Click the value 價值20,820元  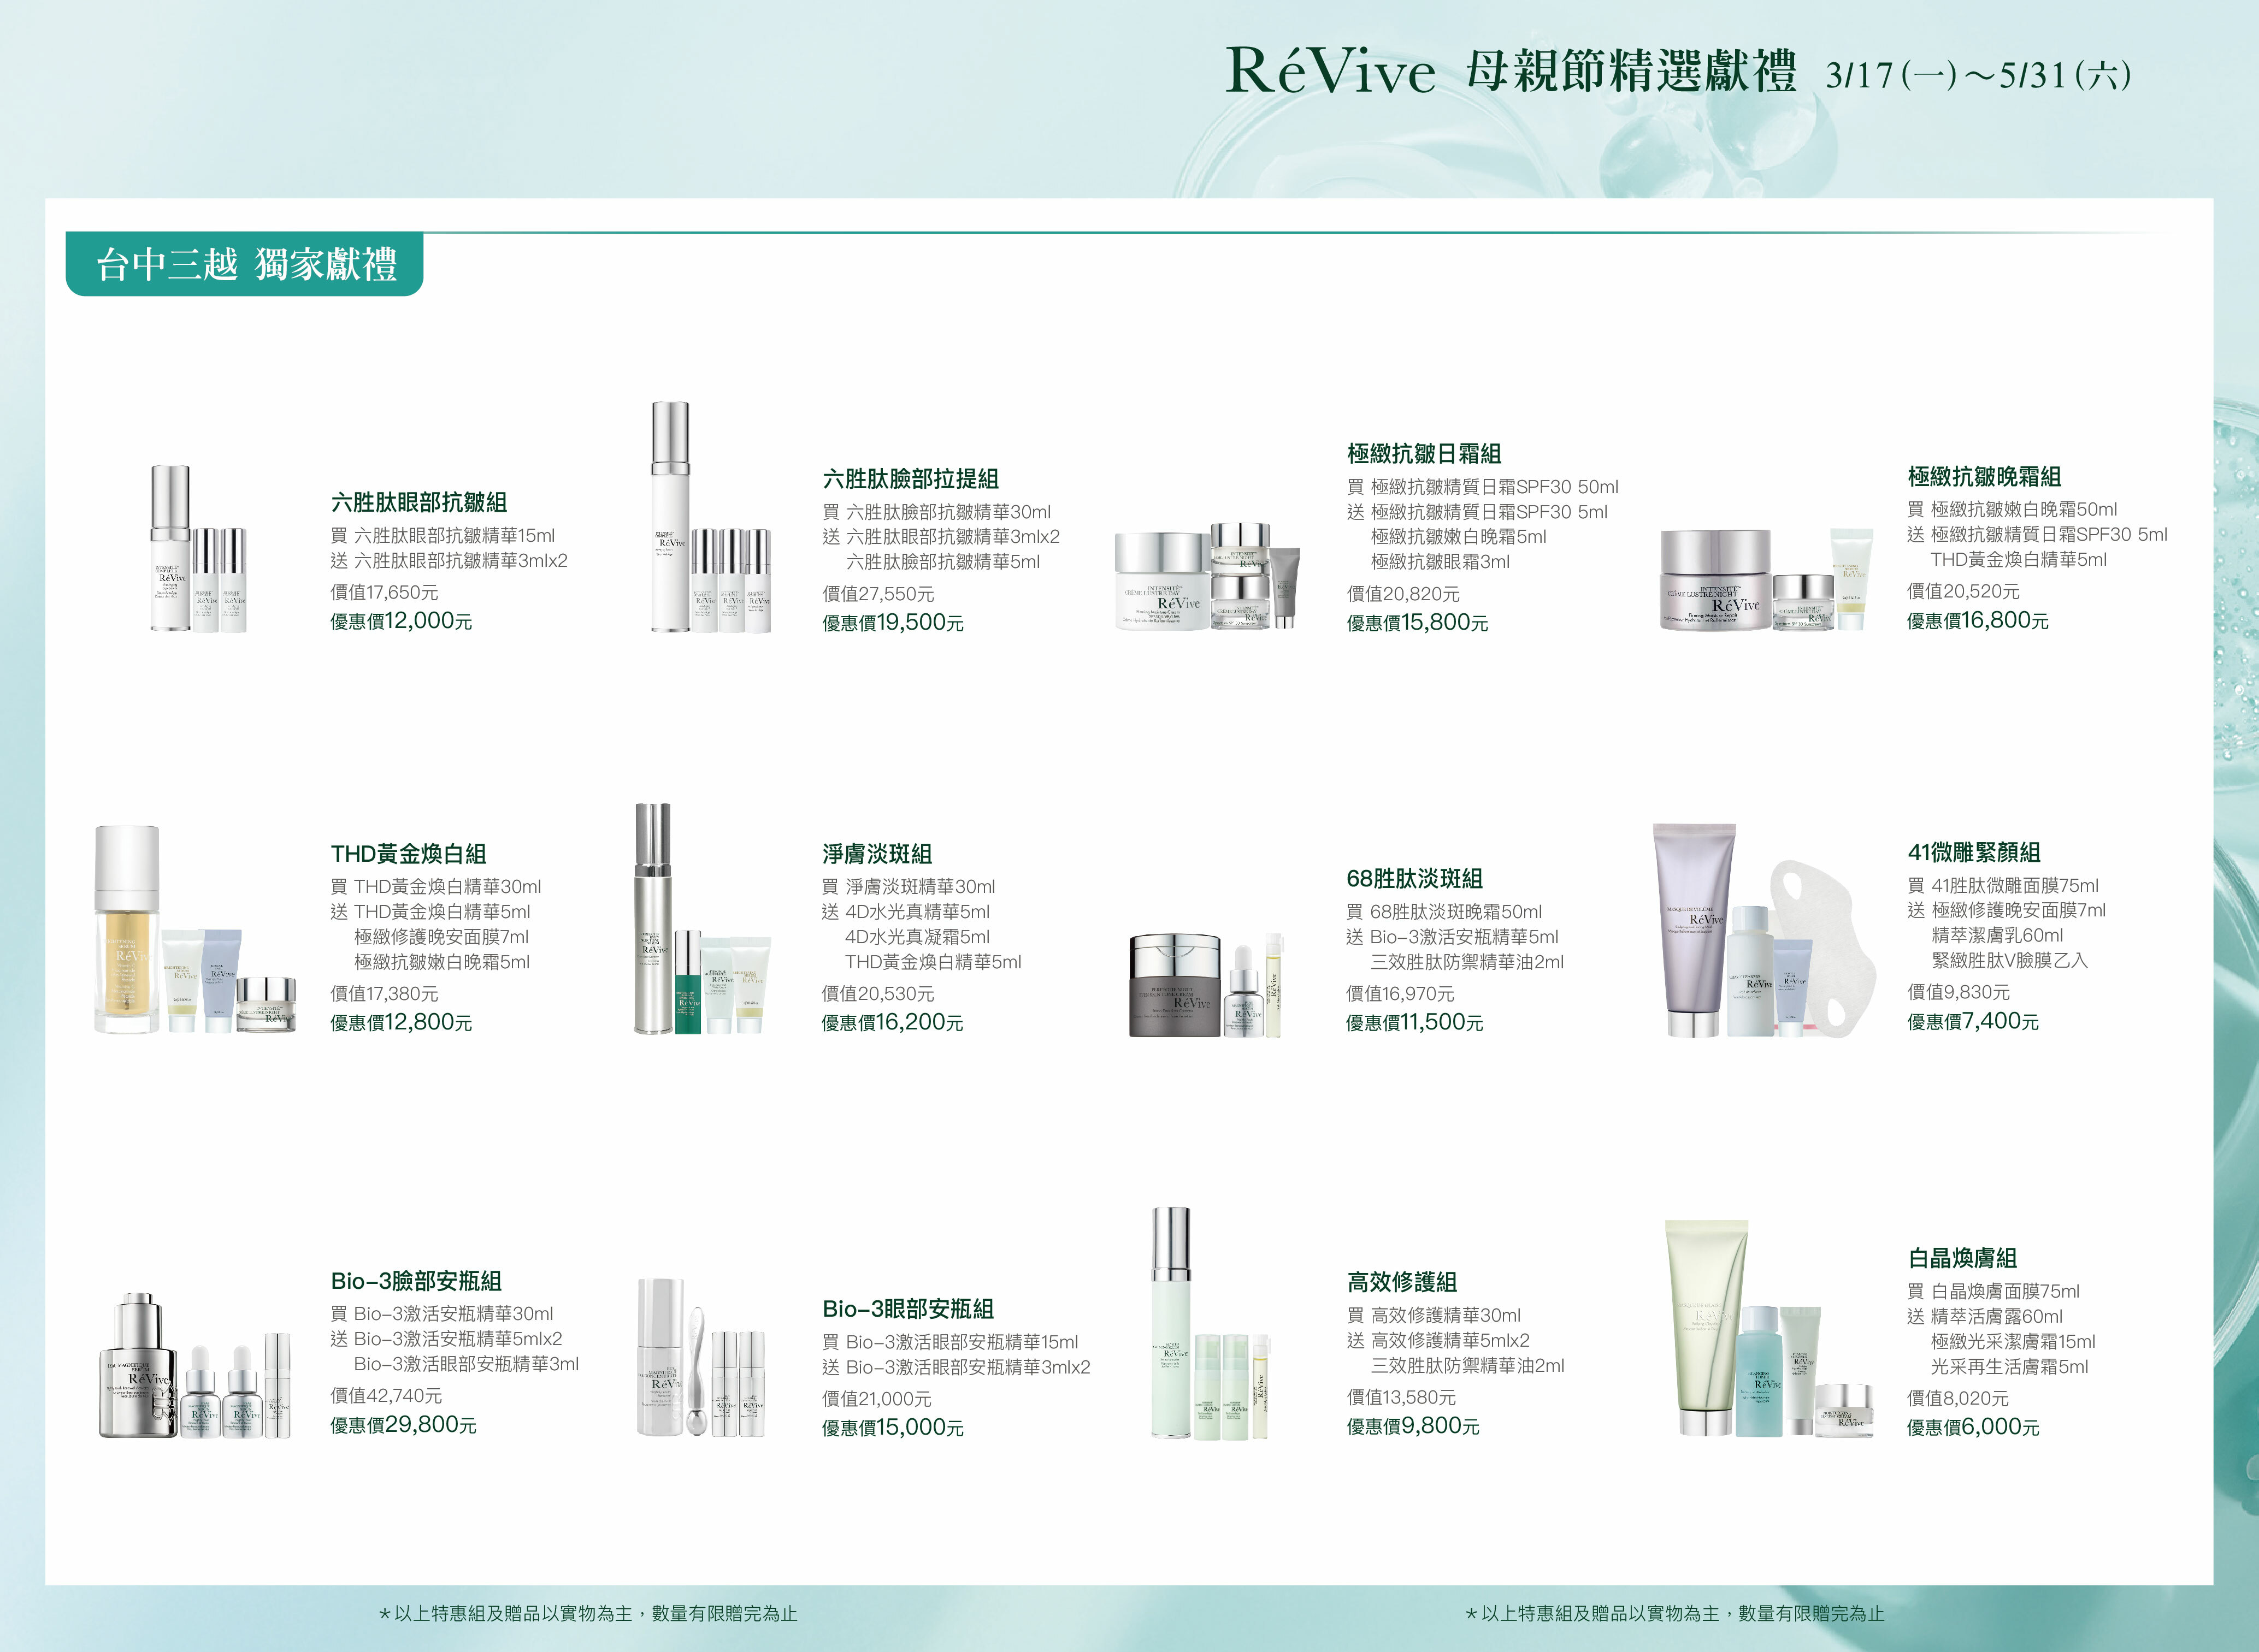click(1402, 594)
